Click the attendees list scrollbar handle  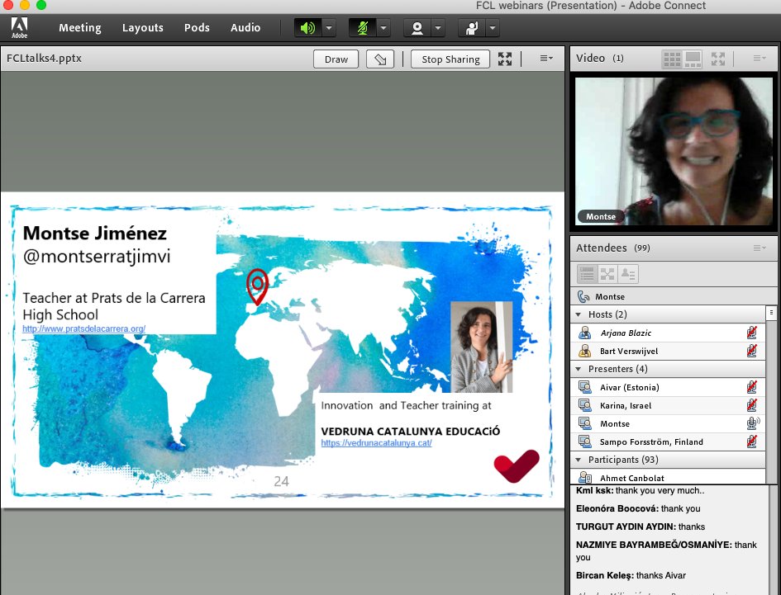click(x=771, y=313)
